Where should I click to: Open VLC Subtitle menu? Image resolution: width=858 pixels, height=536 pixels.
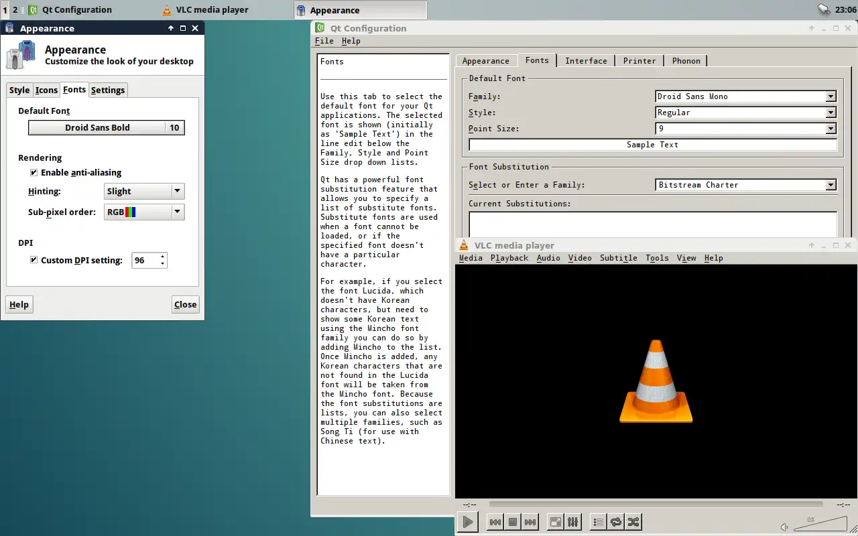(619, 258)
